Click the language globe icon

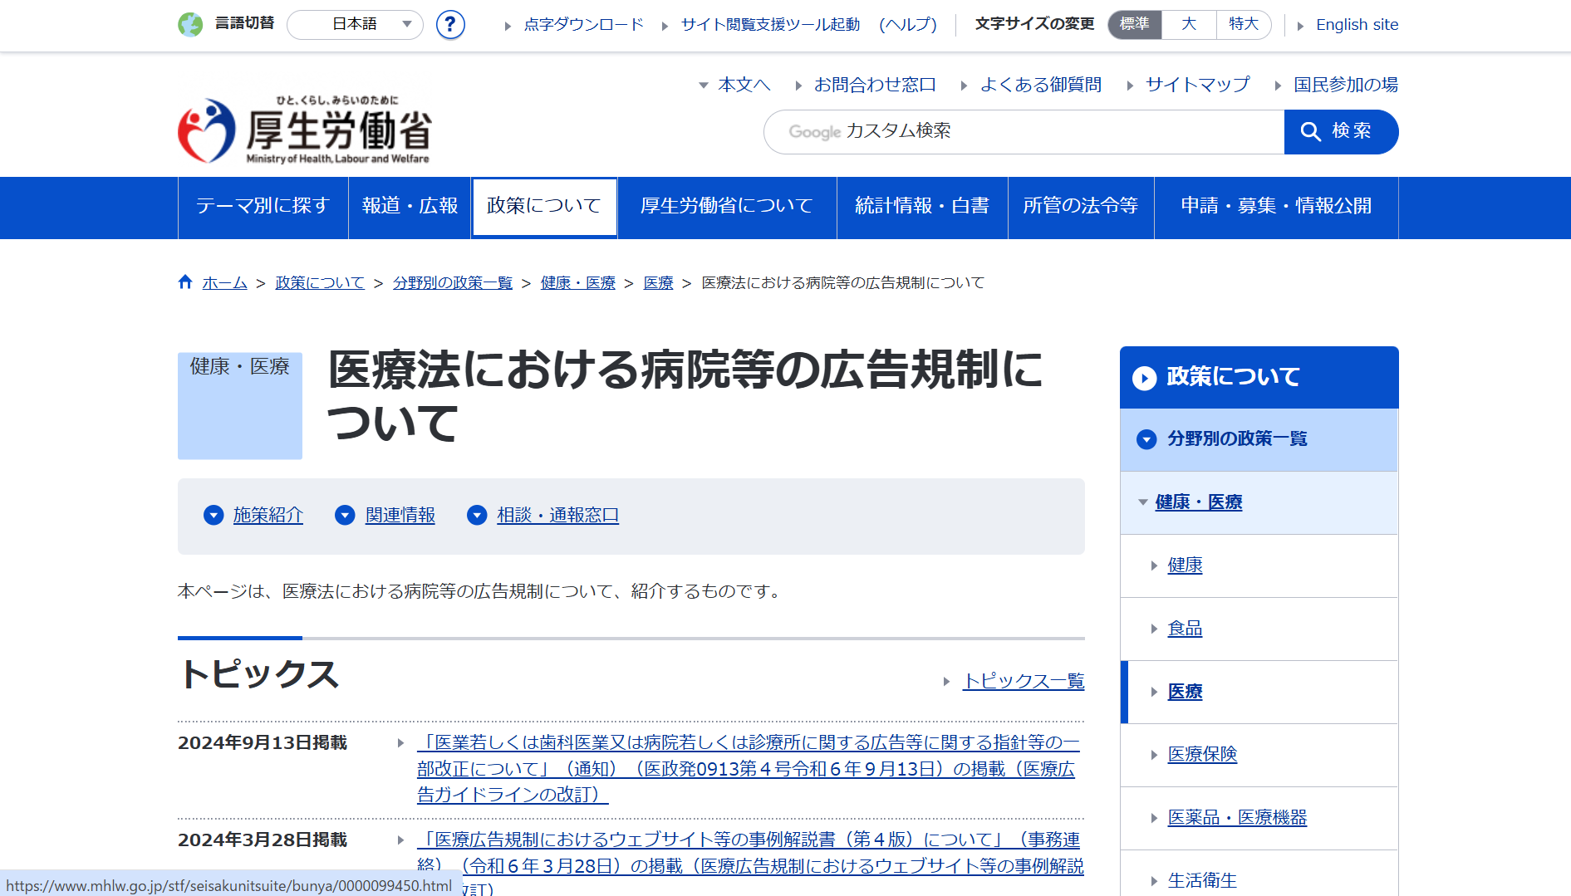tap(191, 24)
